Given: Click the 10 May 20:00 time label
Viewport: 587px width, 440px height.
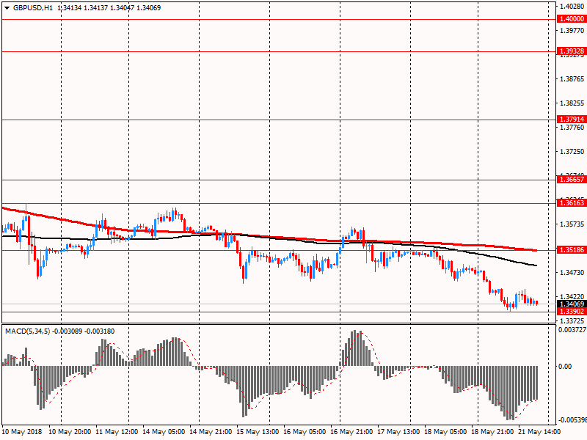Looking at the screenshot, I should [70, 432].
